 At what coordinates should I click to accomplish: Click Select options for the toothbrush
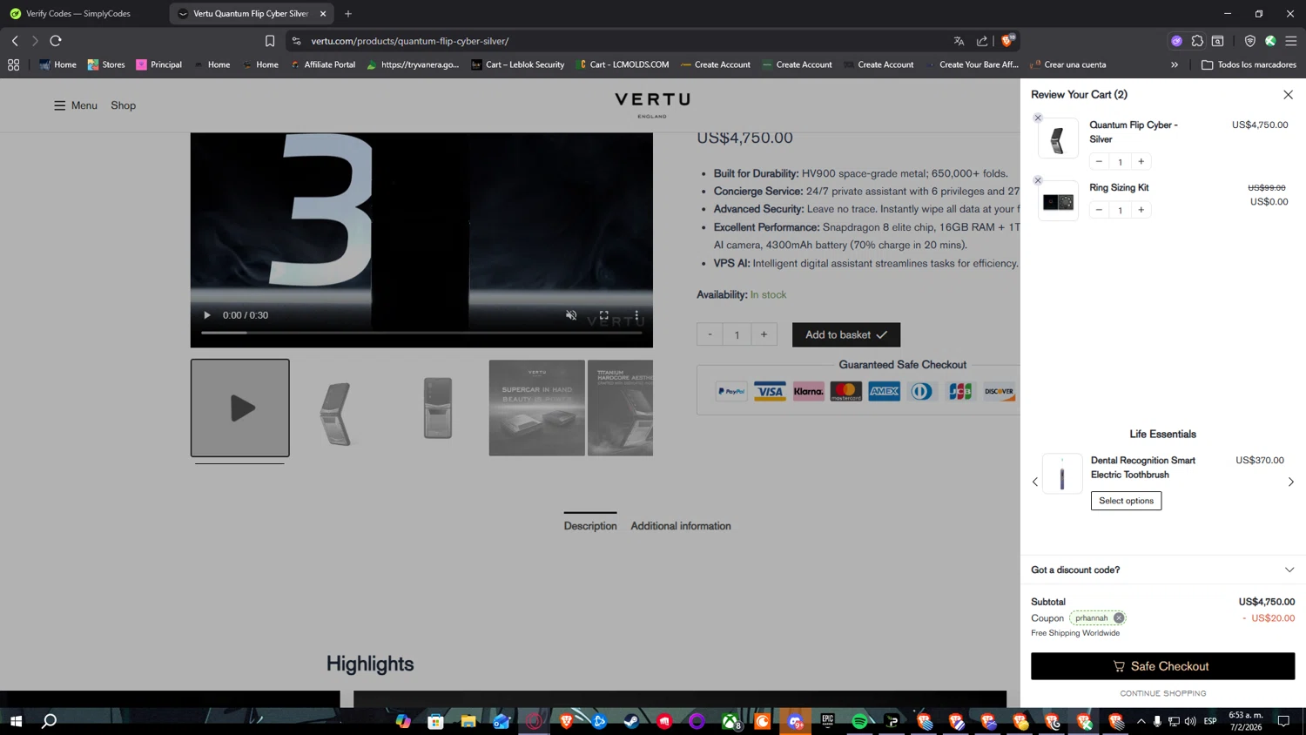click(x=1126, y=501)
